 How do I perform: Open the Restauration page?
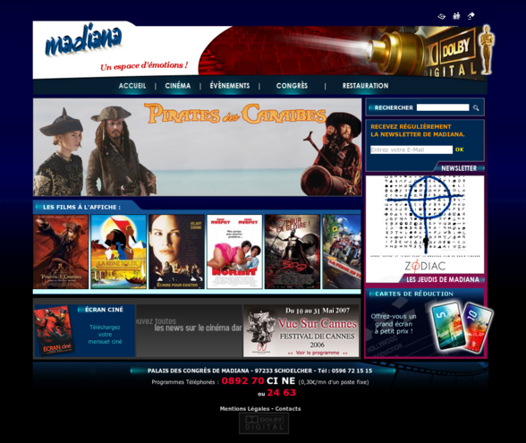pos(365,86)
